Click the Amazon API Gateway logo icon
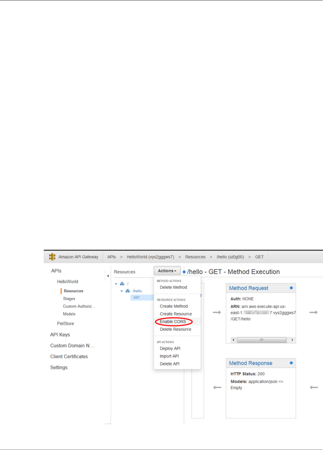Viewport: 323px width, 450px height. (x=52, y=257)
